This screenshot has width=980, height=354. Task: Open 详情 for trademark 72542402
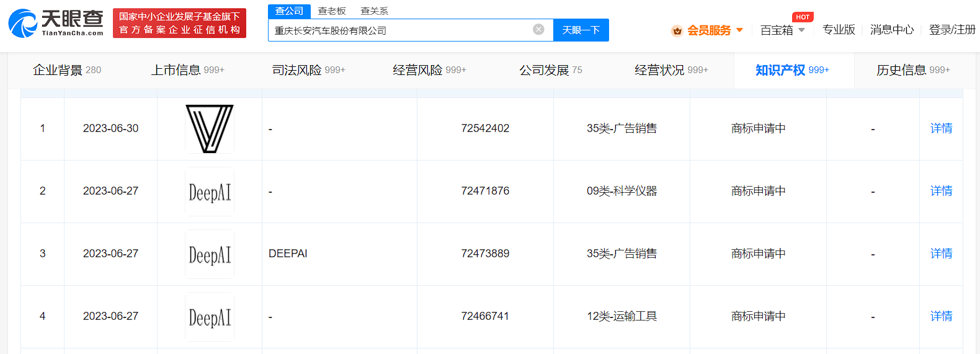point(941,128)
